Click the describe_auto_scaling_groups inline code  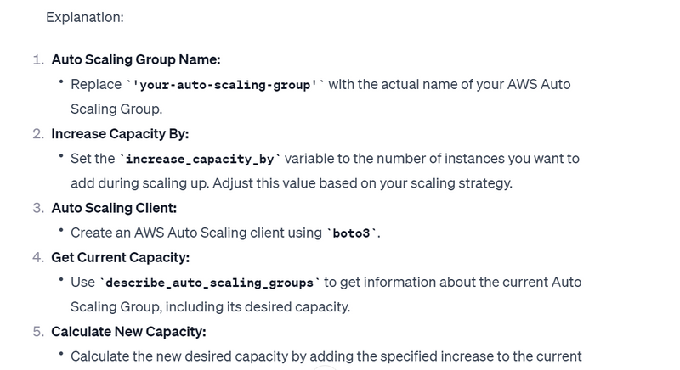pyautogui.click(x=209, y=283)
